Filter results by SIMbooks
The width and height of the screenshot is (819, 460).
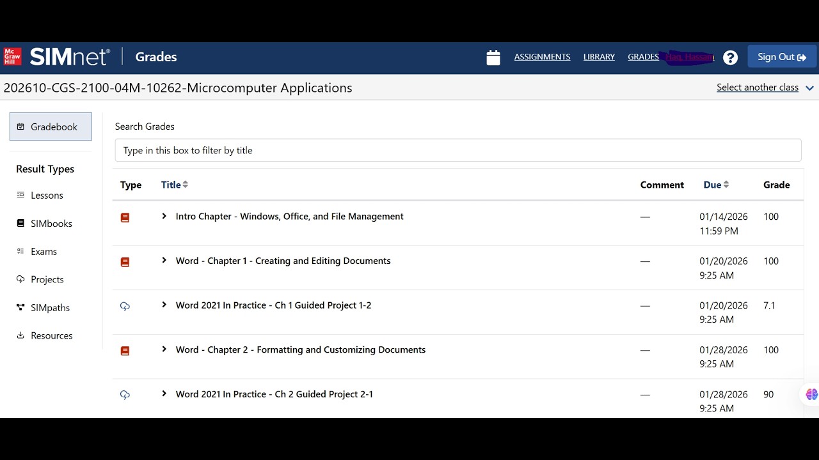pyautogui.click(x=44, y=224)
